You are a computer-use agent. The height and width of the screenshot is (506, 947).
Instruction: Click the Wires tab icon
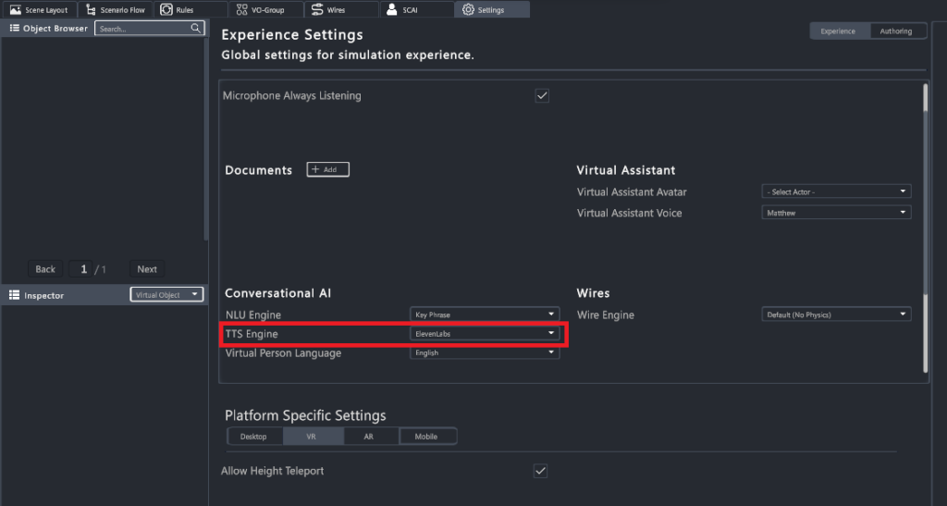pyautogui.click(x=316, y=9)
